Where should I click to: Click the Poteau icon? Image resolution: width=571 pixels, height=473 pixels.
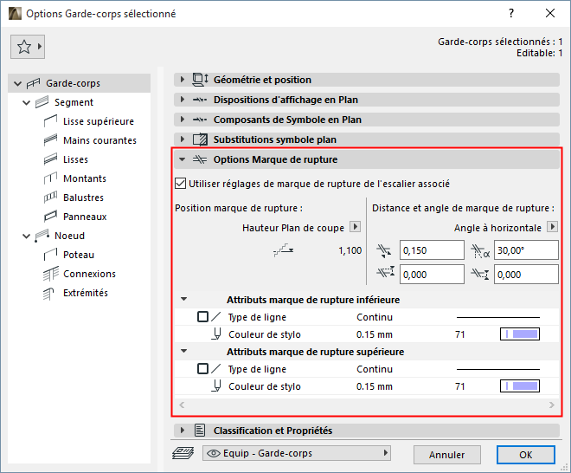pyautogui.click(x=51, y=255)
